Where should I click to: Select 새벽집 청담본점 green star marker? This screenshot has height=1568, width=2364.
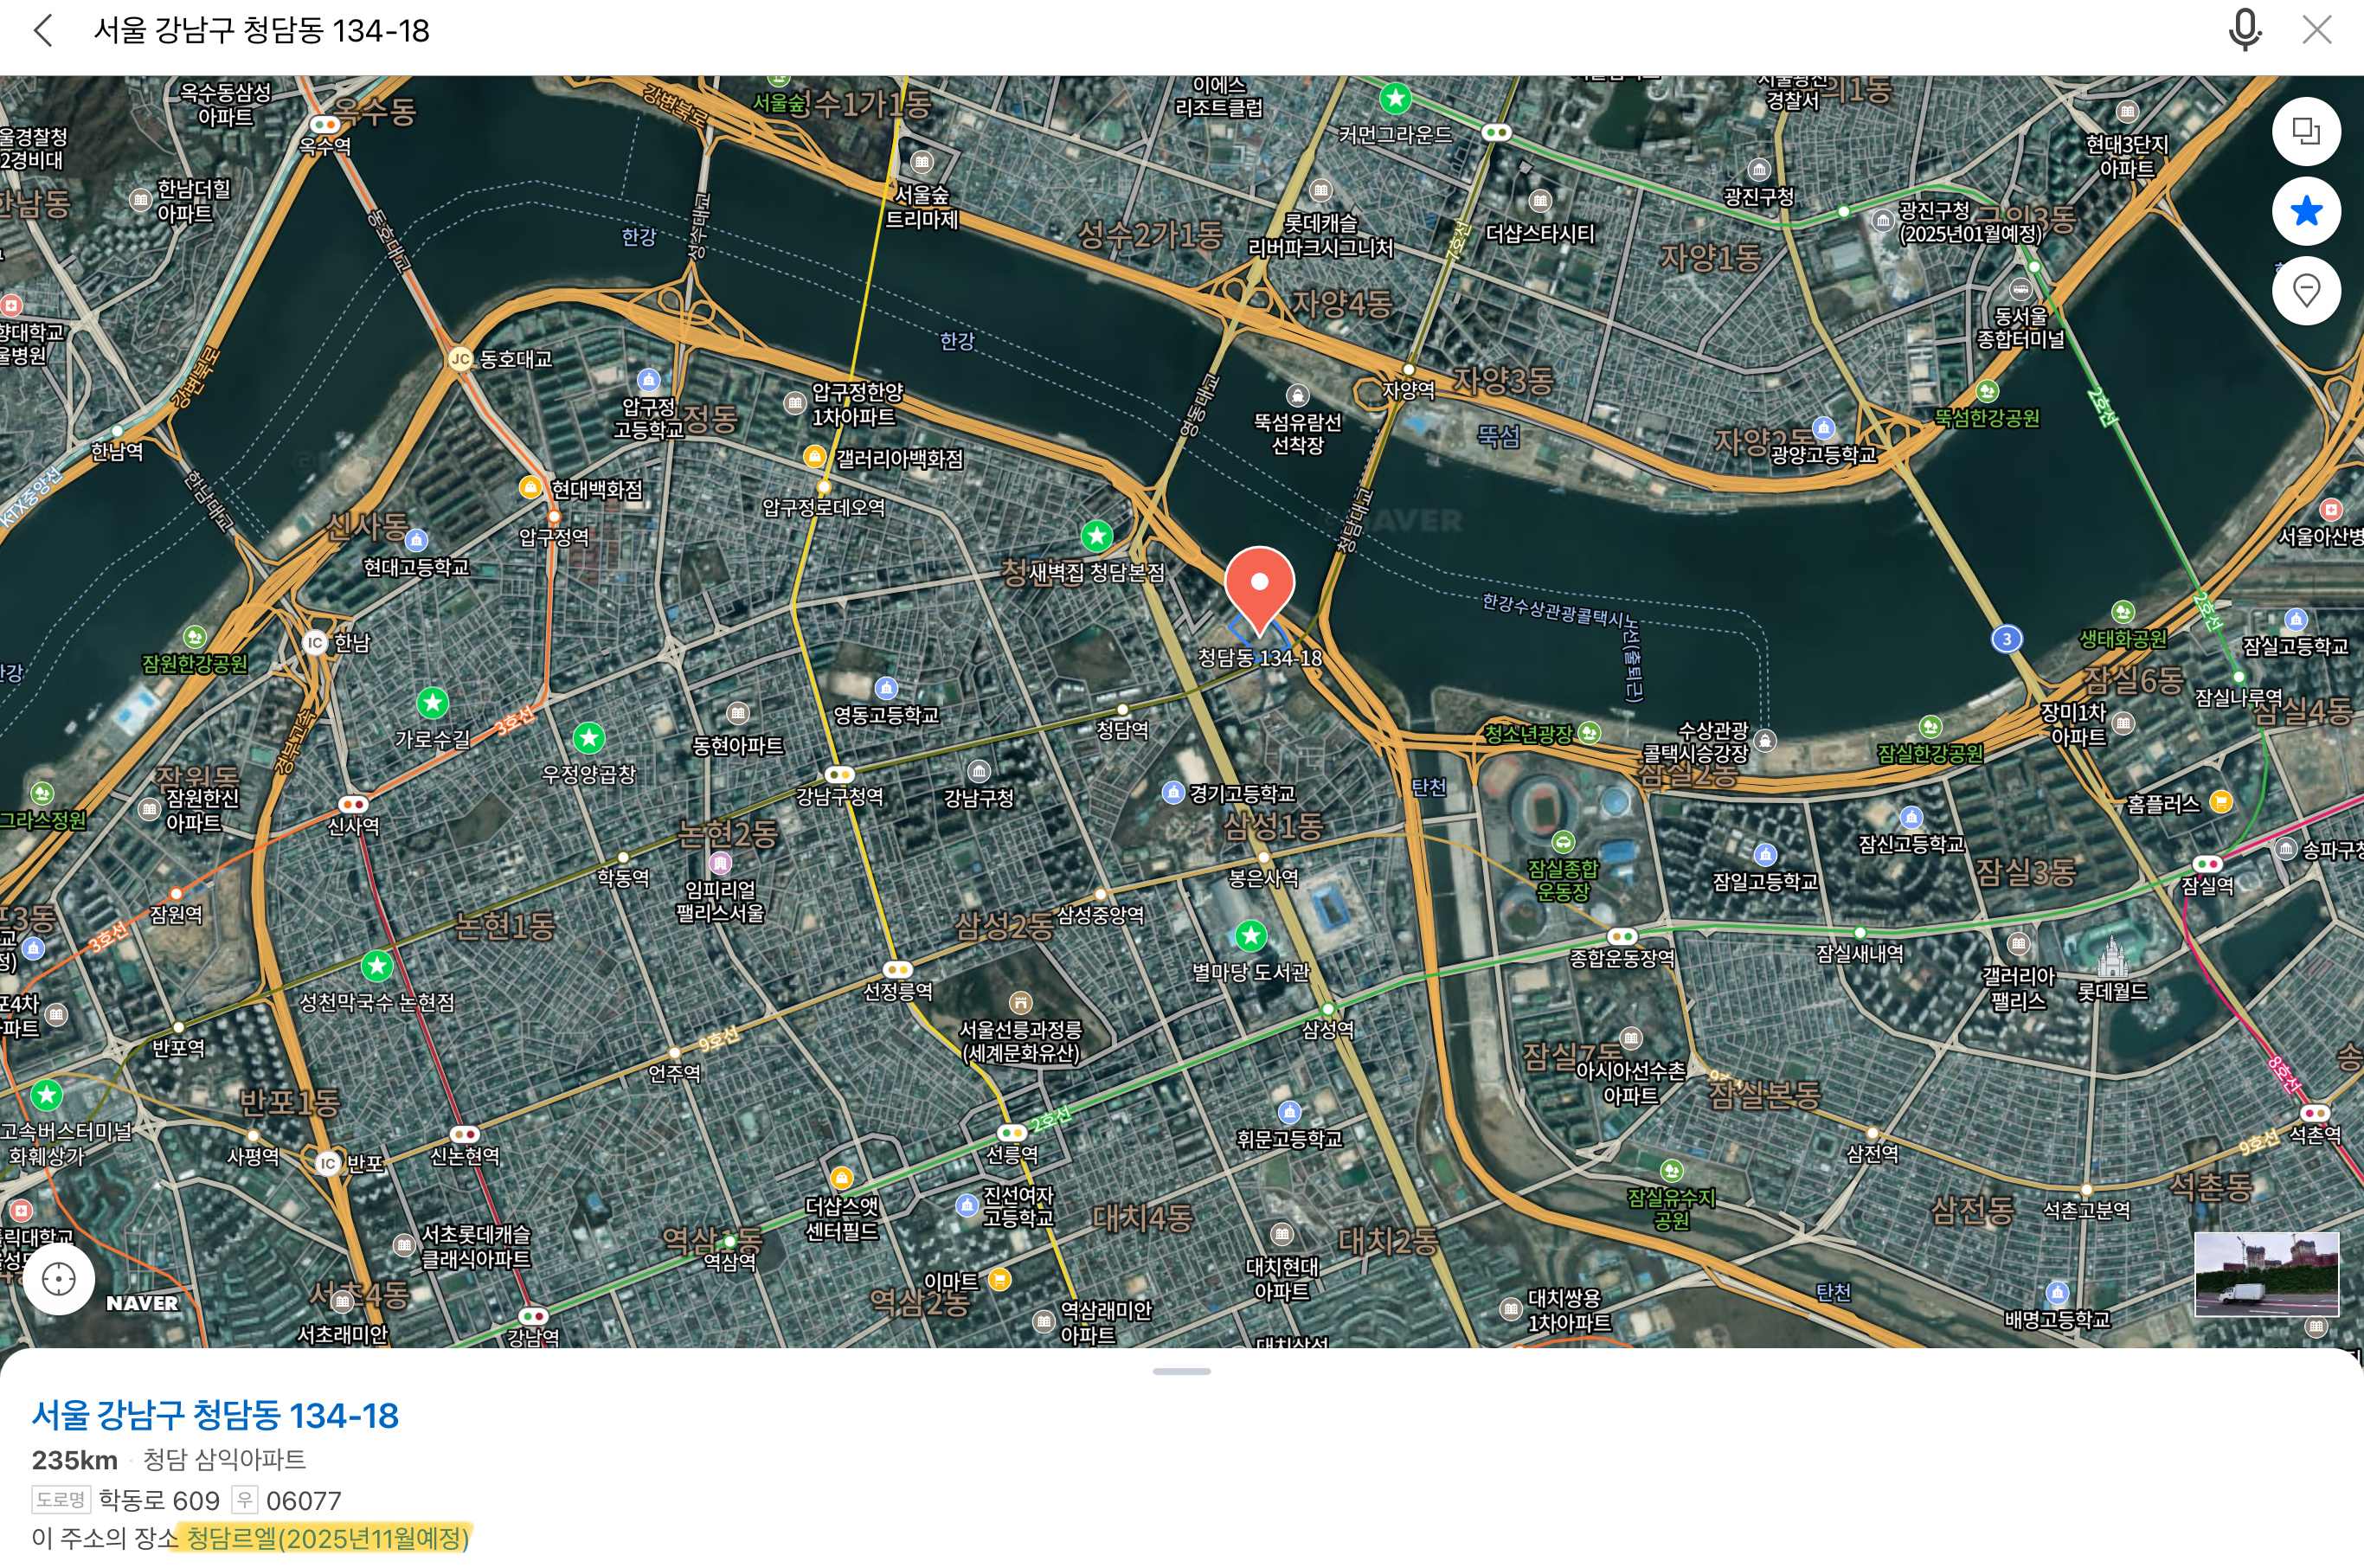point(1097,536)
